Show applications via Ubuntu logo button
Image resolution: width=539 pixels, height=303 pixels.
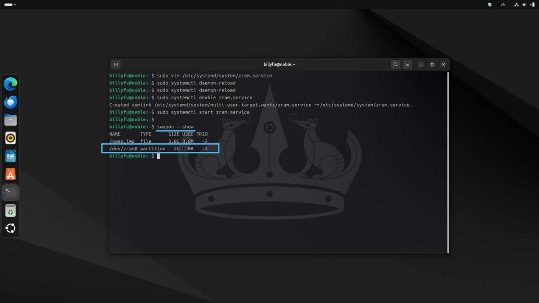pos(10,228)
